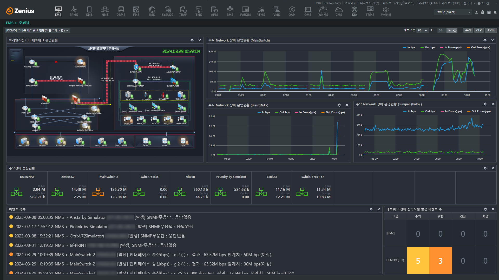
Task: Open the BMS module
Action: 230,11
